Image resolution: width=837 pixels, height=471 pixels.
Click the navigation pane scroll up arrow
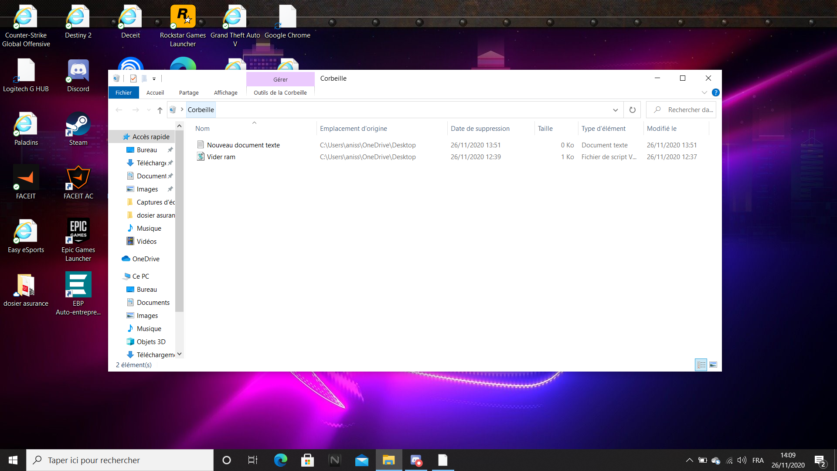click(179, 126)
